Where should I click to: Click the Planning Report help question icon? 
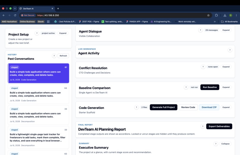(203, 126)
